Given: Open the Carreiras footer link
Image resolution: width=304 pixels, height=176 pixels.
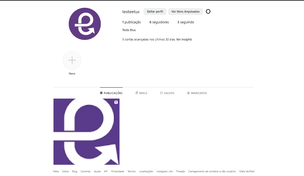Looking at the screenshot, I should [x=86, y=171].
